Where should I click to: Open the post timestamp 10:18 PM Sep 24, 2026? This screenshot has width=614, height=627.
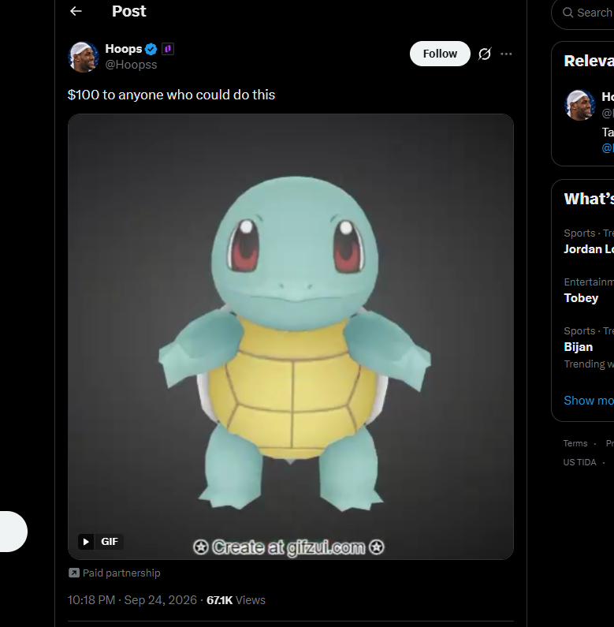coord(132,600)
